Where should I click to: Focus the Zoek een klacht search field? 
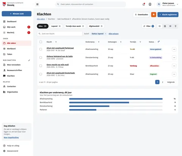(x=60, y=34)
